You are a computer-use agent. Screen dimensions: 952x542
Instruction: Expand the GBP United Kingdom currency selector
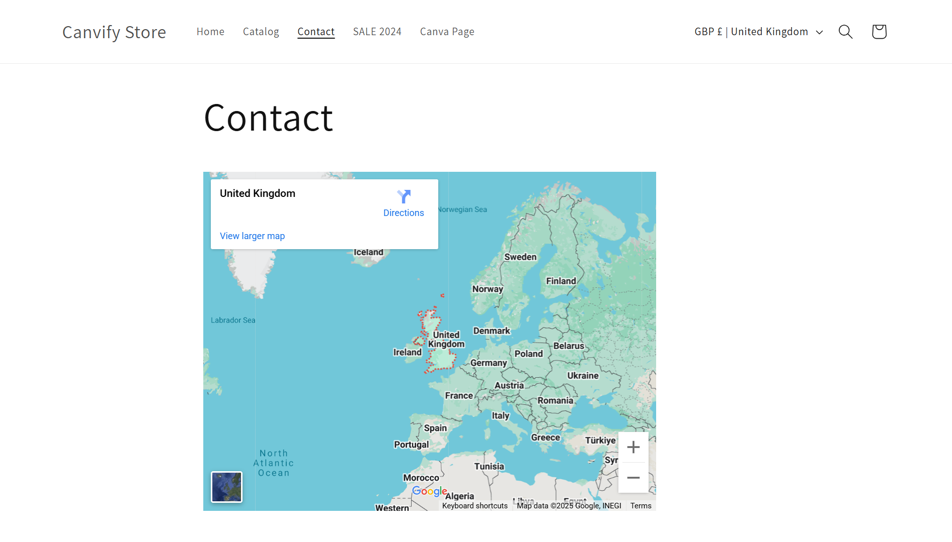click(x=751, y=32)
